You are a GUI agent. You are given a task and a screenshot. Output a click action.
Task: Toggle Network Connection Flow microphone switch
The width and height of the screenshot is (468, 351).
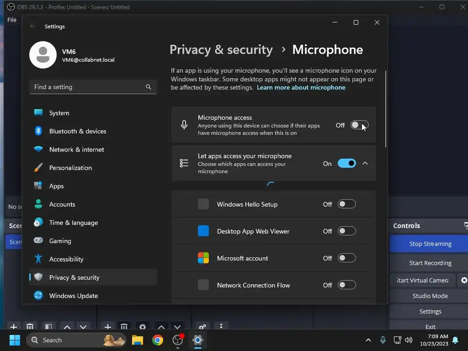346,285
